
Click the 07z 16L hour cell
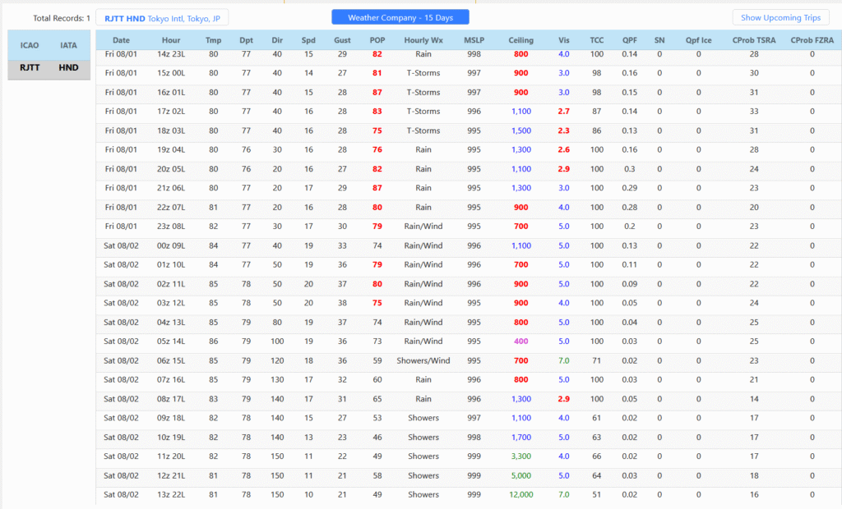click(171, 380)
